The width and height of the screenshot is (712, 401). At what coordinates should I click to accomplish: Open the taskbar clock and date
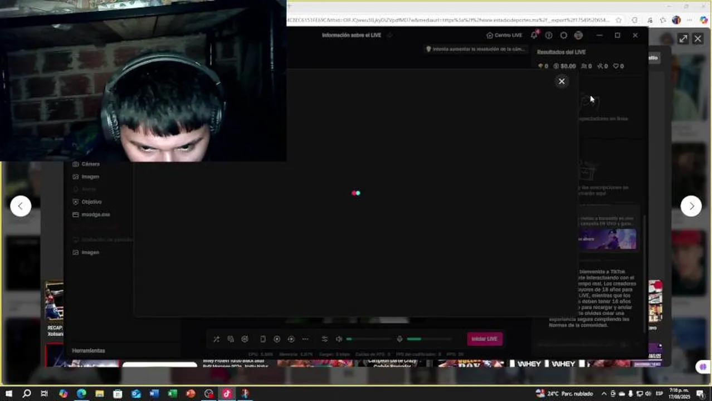click(680, 394)
